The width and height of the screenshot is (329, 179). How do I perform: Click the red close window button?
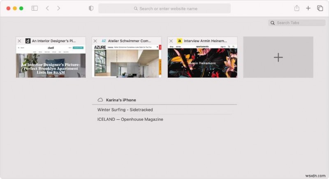click(x=8, y=8)
